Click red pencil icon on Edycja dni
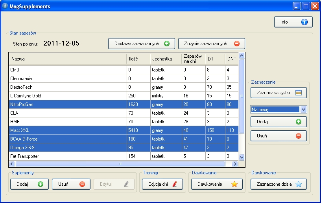Screen dimensions: 321x203 pos(175,184)
